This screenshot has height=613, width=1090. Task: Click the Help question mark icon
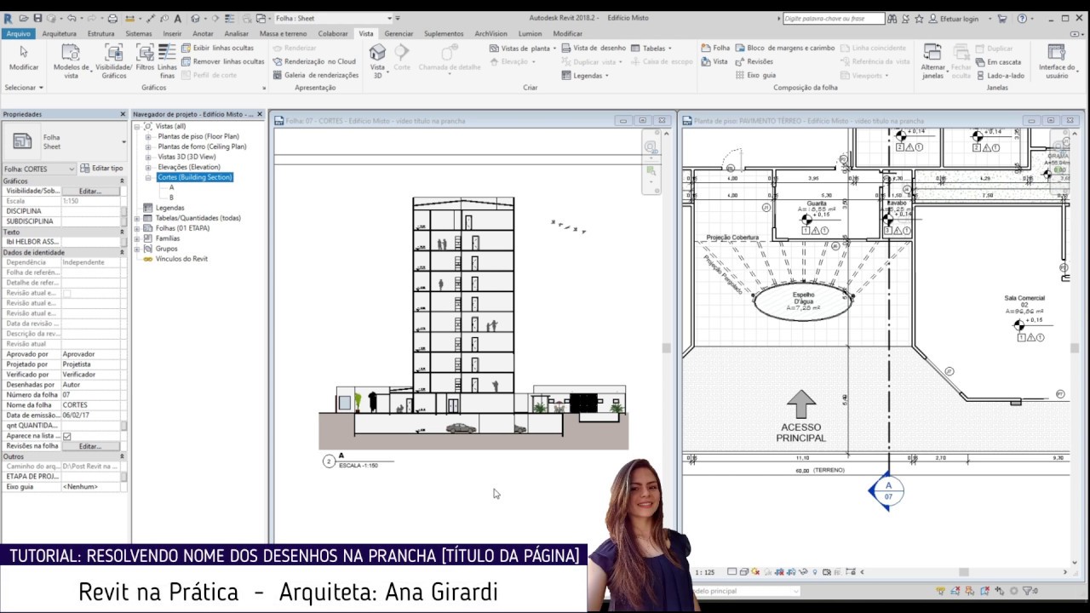[x=1021, y=18]
